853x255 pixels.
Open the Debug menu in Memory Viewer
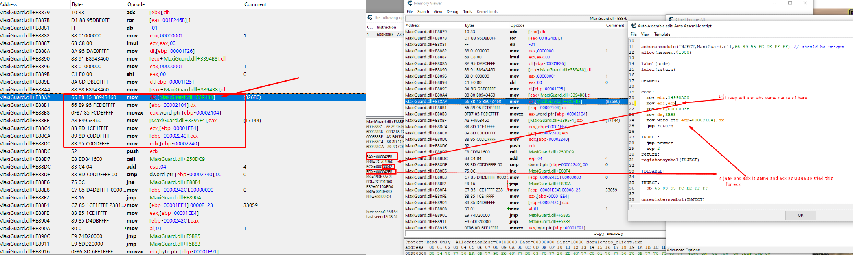tap(452, 12)
